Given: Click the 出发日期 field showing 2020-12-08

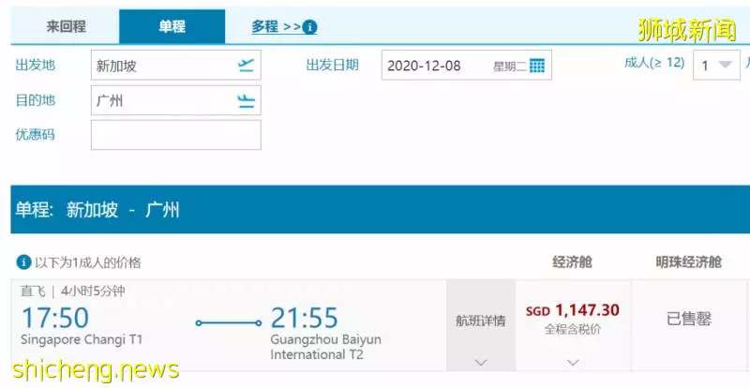Looking at the screenshot, I should coord(466,65).
